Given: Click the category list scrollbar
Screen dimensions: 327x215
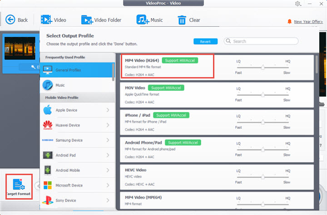Looking at the screenshot, I should click(x=114, y=72).
